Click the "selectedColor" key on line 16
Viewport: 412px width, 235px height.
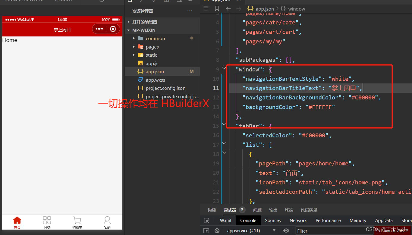tap(267, 135)
